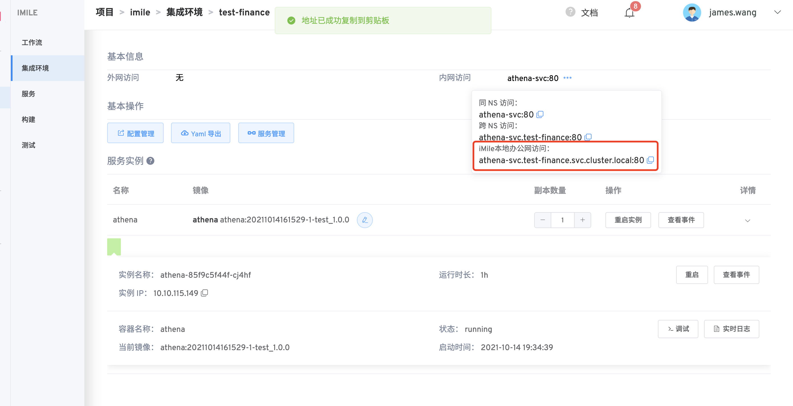Copy the instance IP 10.10.115.149
The height and width of the screenshot is (406, 793).
click(204, 293)
